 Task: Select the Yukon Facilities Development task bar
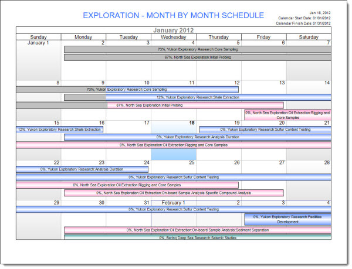tap(287, 219)
